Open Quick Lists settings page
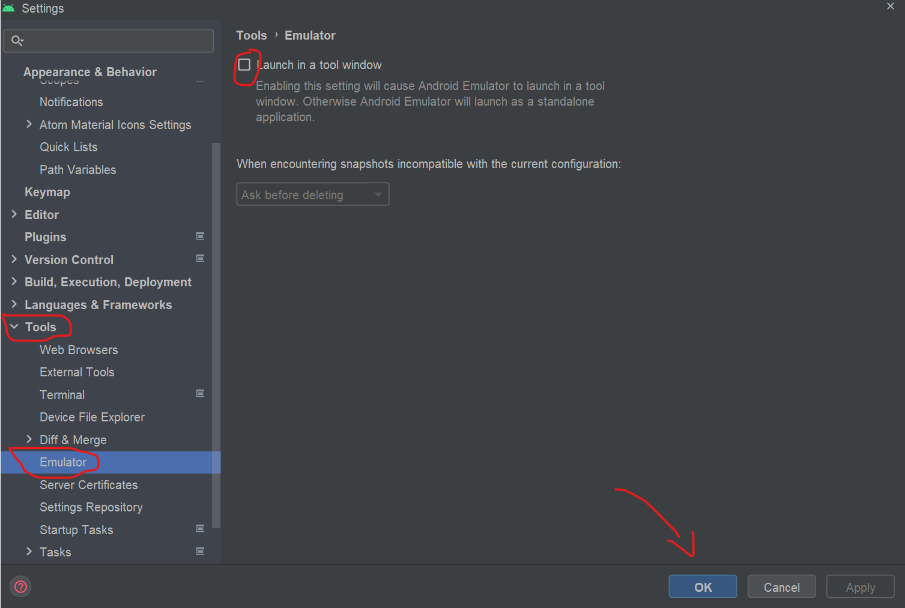905x608 pixels. [68, 147]
